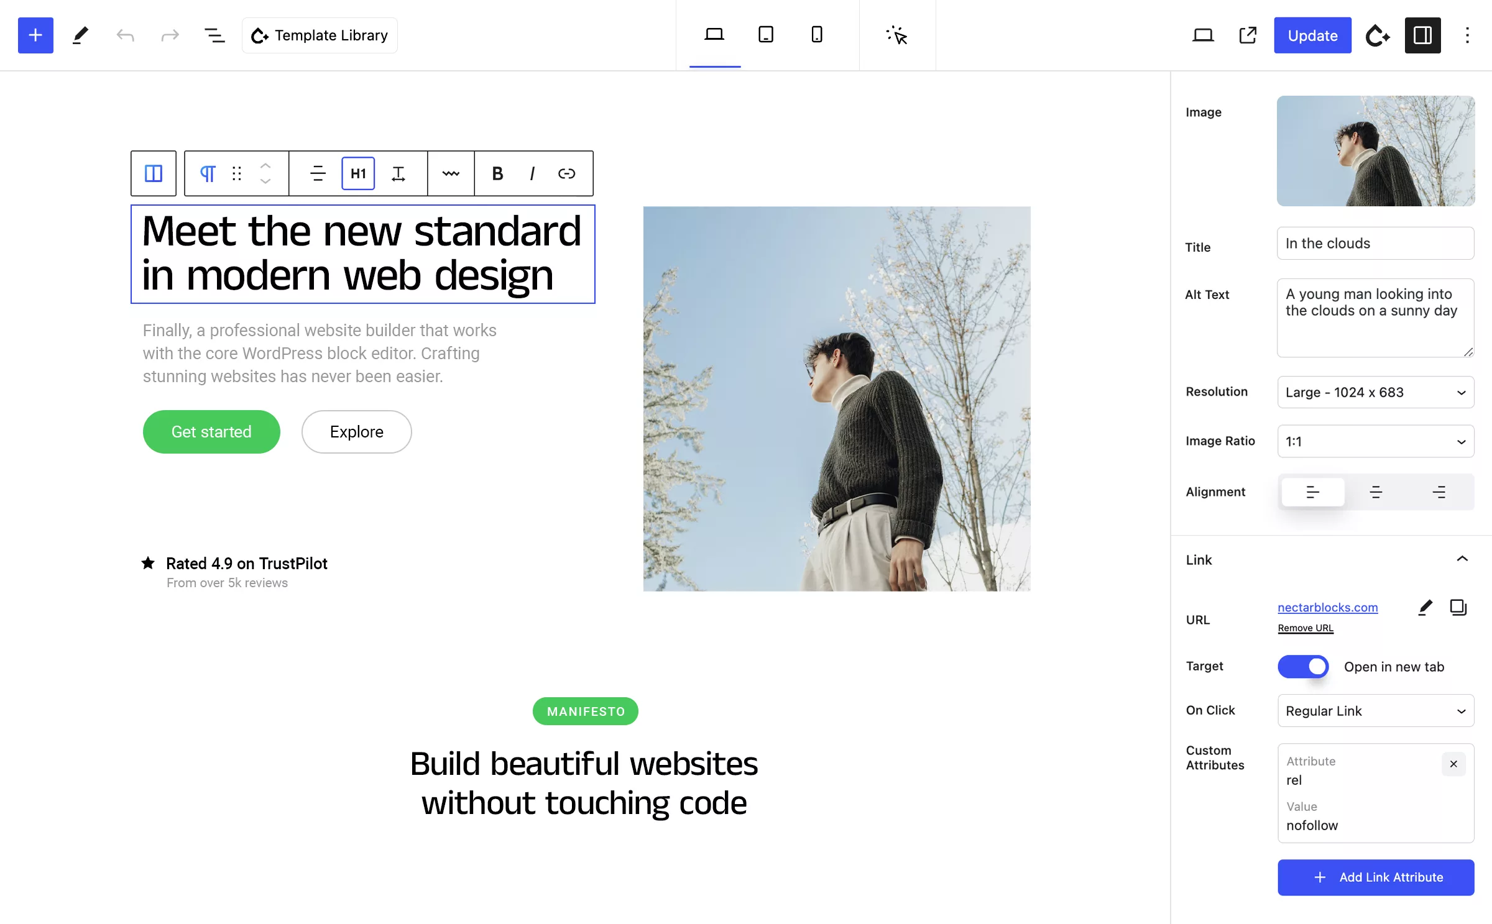
Task: Open page preview in new window
Action: 1248,35
